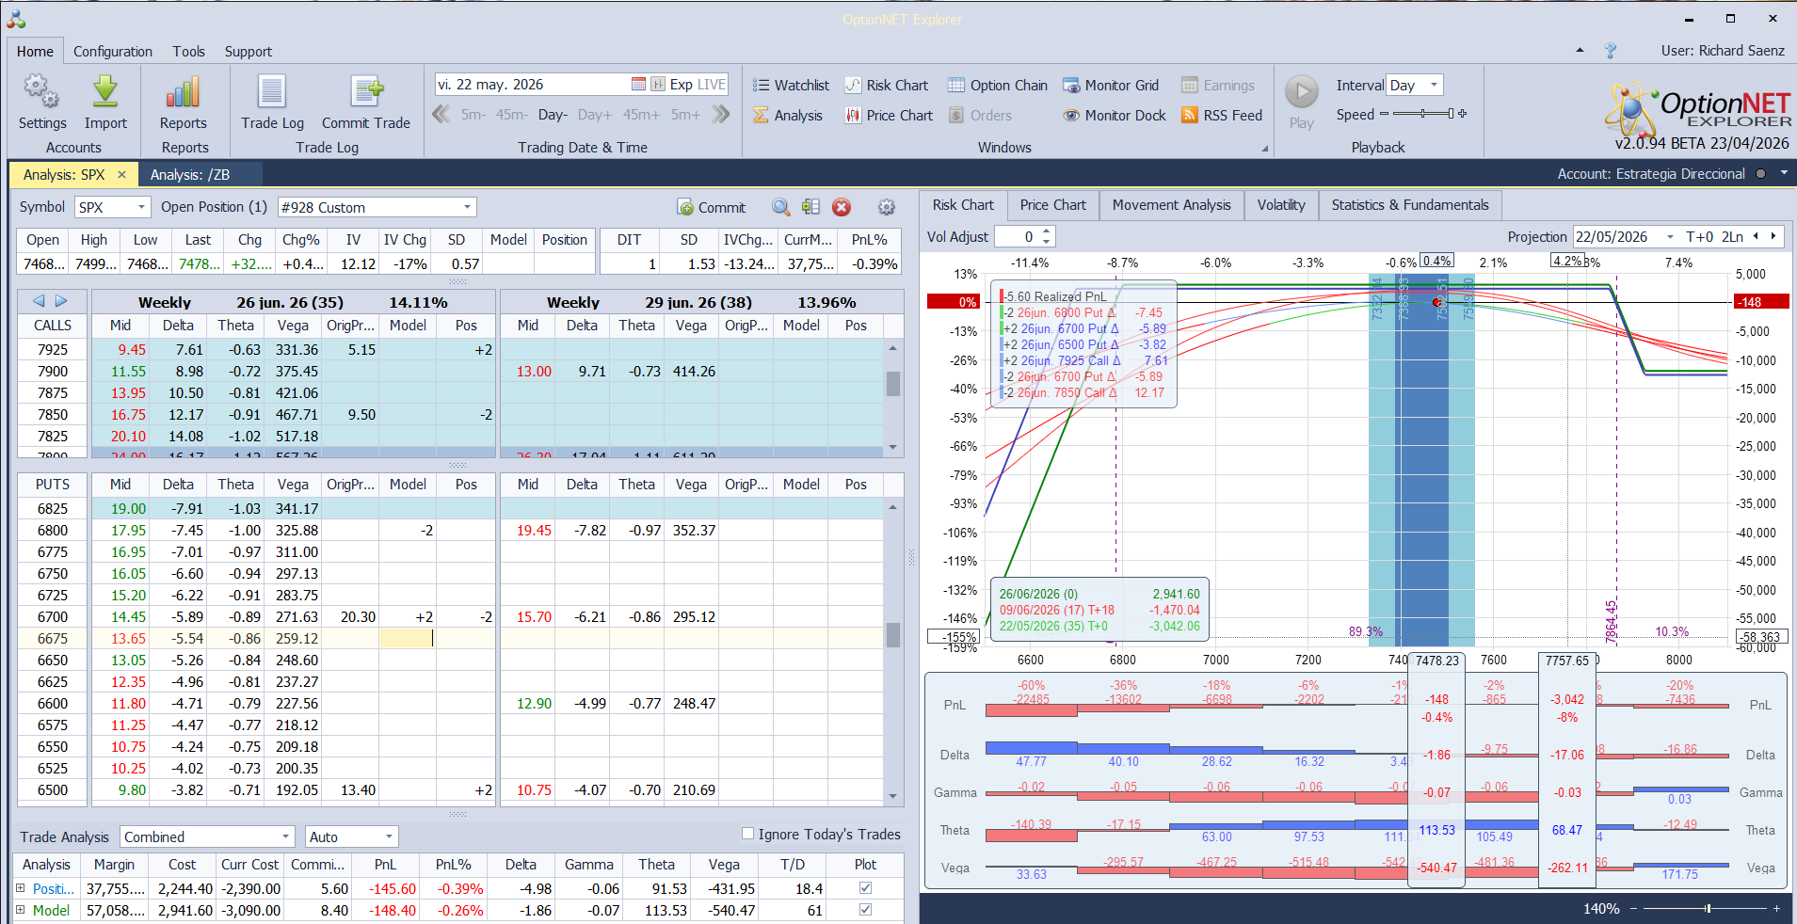The width and height of the screenshot is (1797, 924).
Task: Click the zoom-in plus beside the 140% slider
Action: point(1776,909)
